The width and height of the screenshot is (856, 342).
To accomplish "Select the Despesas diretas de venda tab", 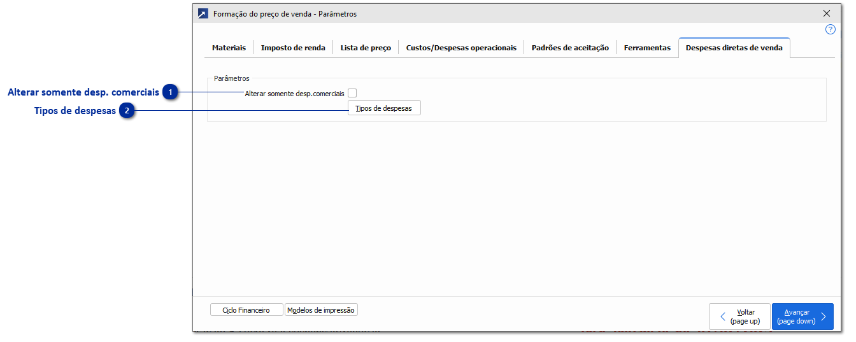I will [x=734, y=48].
